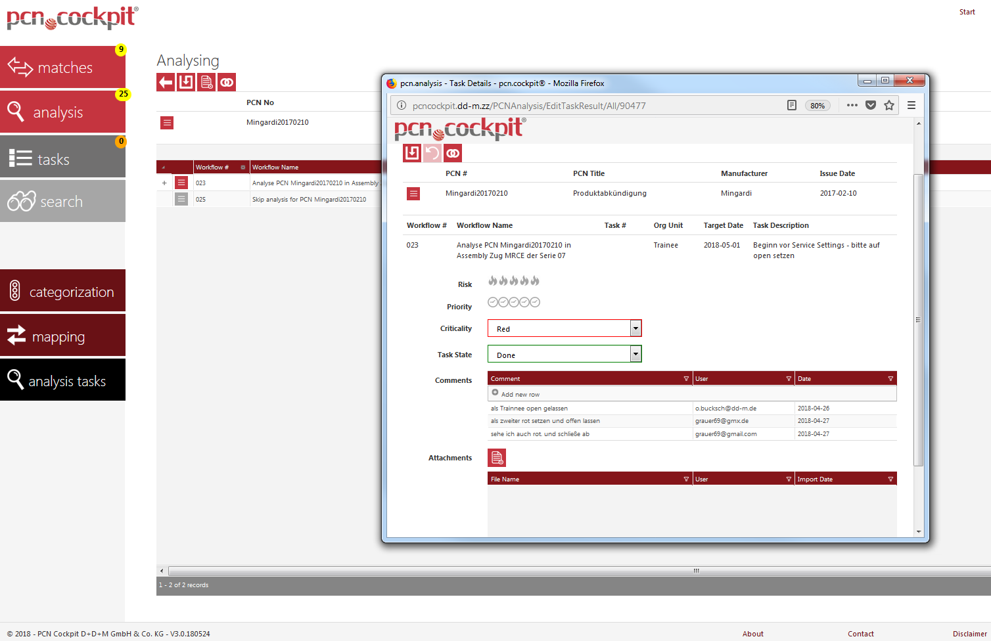Click the Contact link in footer
Image resolution: width=991 pixels, height=641 pixels.
click(x=860, y=634)
